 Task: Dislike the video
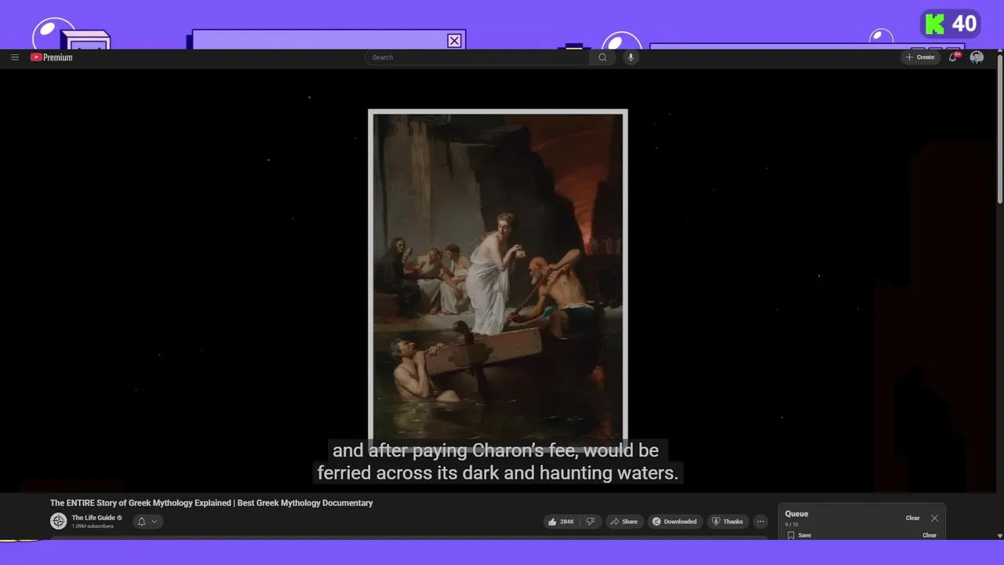591,521
